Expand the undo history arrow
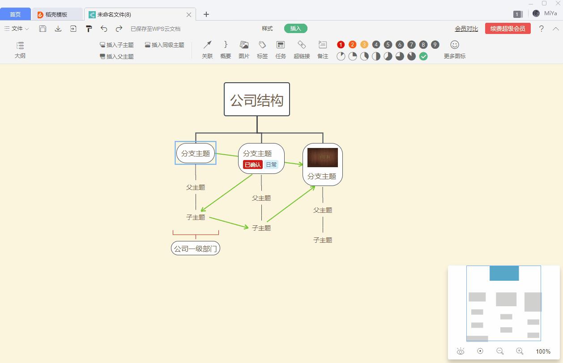The height and width of the screenshot is (363, 563). point(104,28)
